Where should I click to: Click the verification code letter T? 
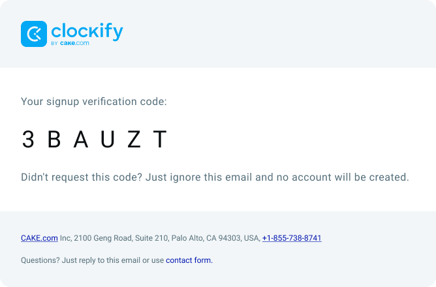[x=160, y=139]
